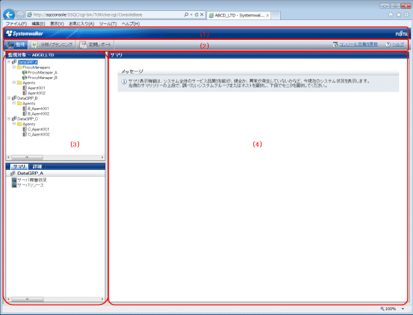Click the info icon in message box

124,82
